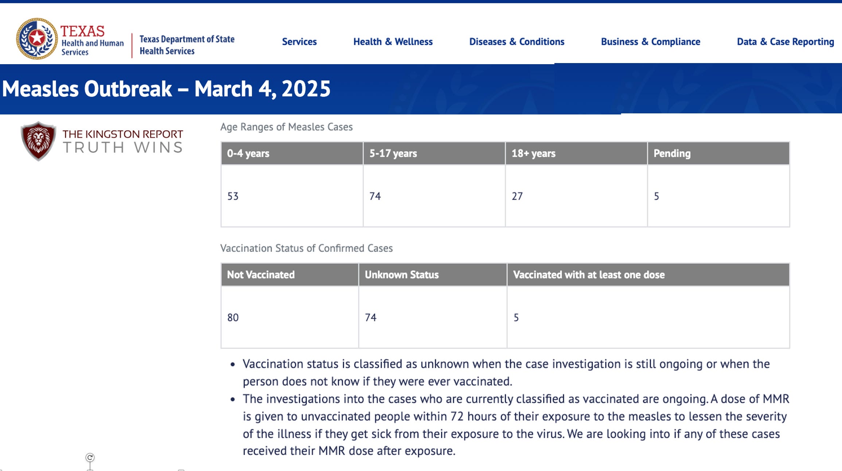Click the Unknown Status column header
The width and height of the screenshot is (842, 471).
click(x=402, y=275)
